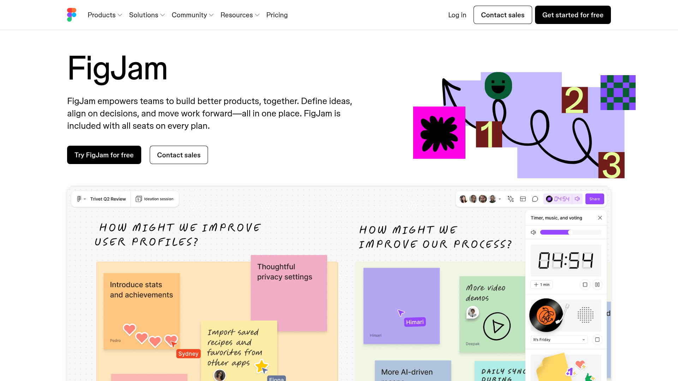Close the Timer, music, and voting panel

[600, 218]
